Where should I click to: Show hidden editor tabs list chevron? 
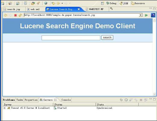point(111,9)
